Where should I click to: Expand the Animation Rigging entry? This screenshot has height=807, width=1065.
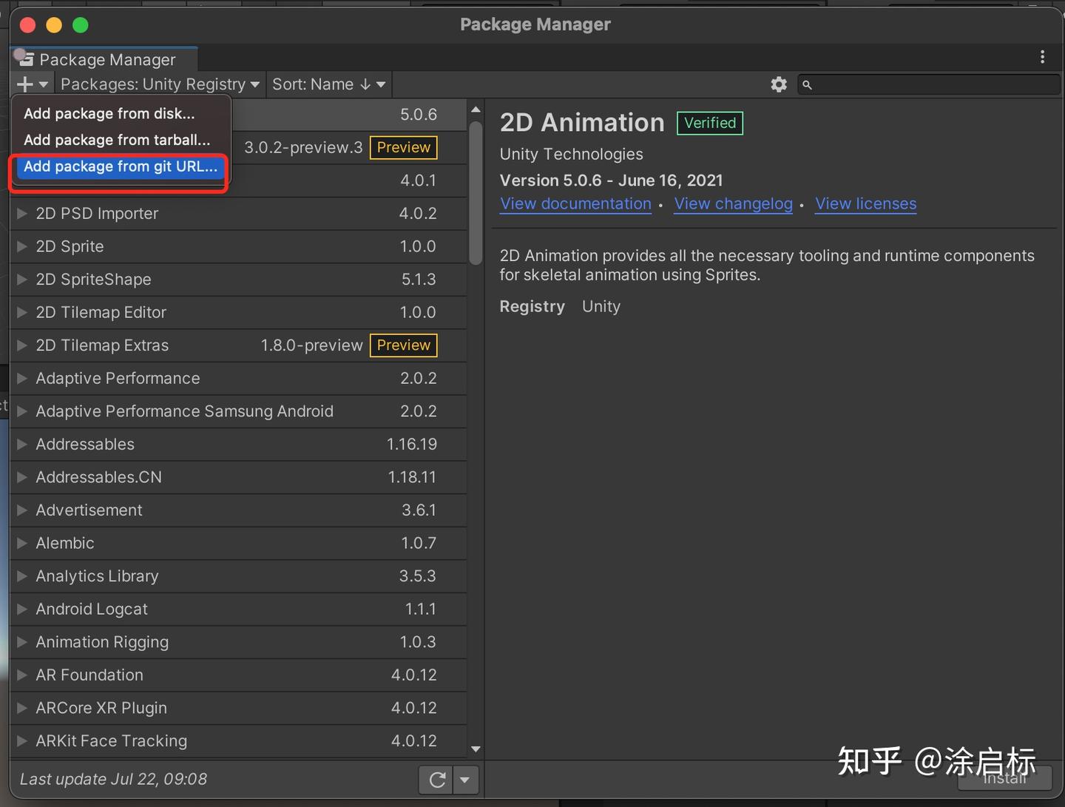pyautogui.click(x=22, y=642)
